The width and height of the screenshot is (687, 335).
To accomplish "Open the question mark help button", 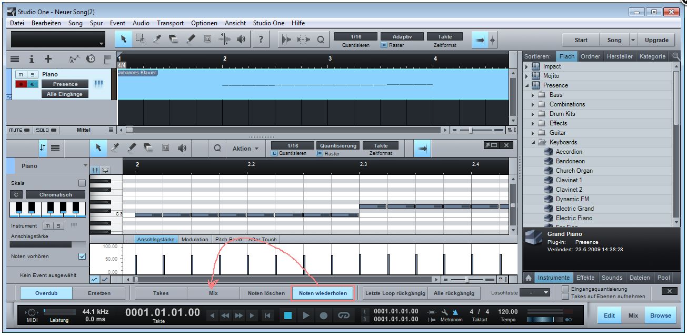I will pyautogui.click(x=261, y=40).
